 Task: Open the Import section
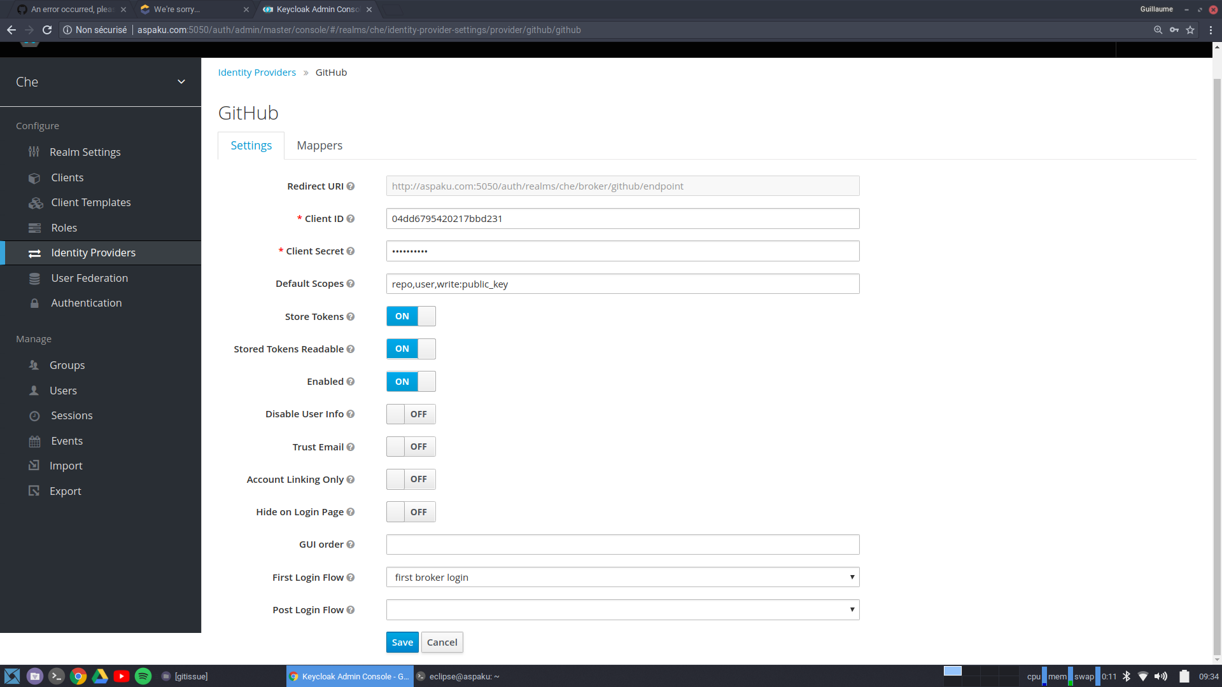(66, 465)
